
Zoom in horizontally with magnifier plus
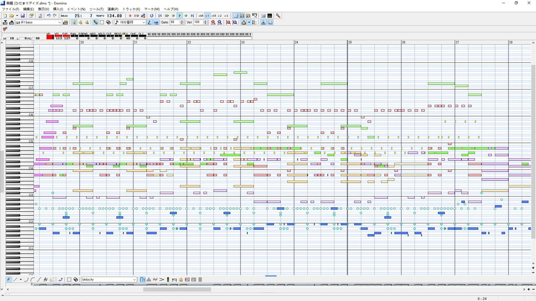tap(213, 22)
